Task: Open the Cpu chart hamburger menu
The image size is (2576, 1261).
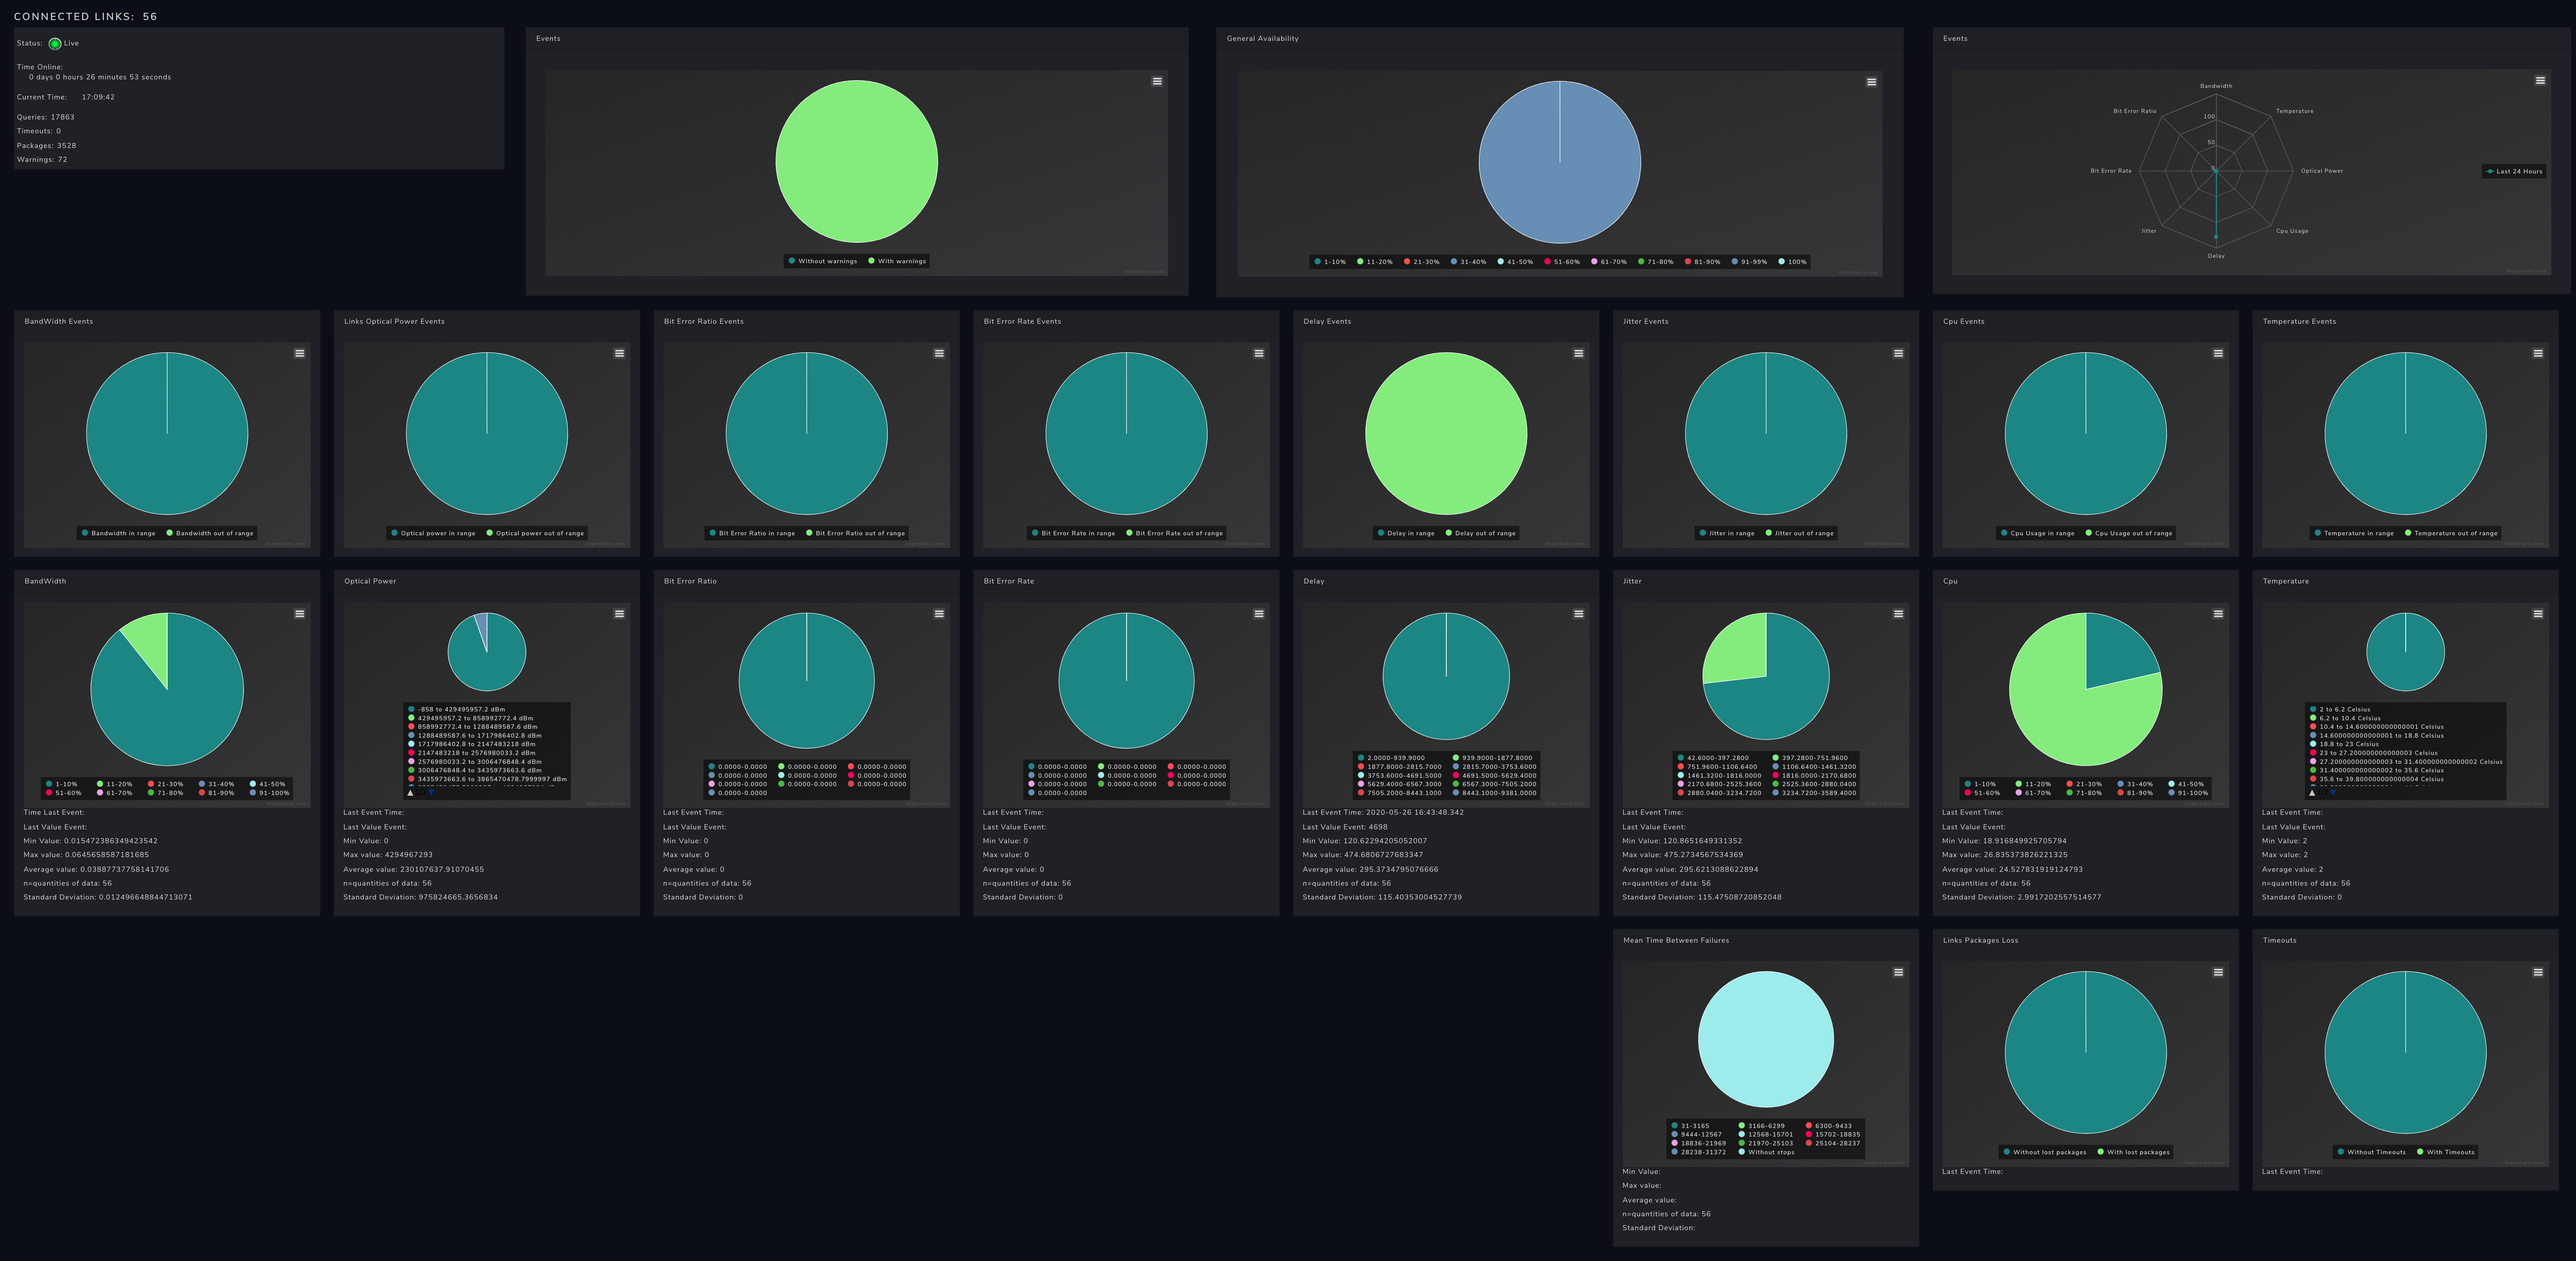Action: pyautogui.click(x=2218, y=614)
